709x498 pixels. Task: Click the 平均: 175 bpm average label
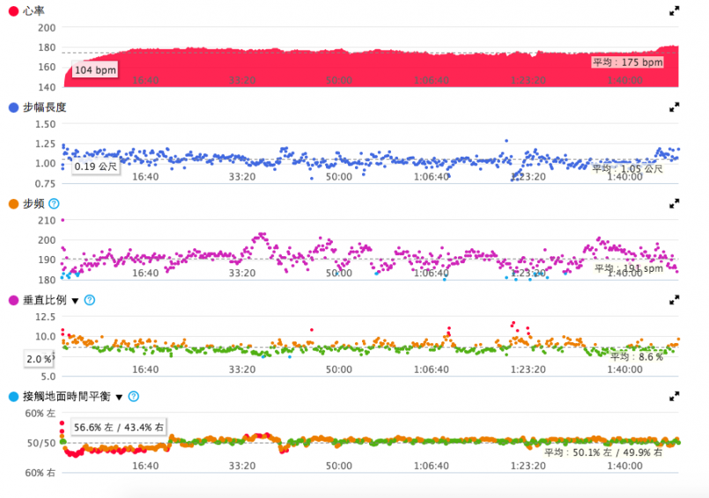coord(627,62)
